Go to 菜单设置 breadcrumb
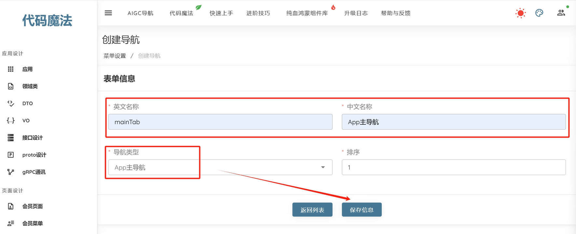The height and width of the screenshot is (234, 576). [115, 56]
